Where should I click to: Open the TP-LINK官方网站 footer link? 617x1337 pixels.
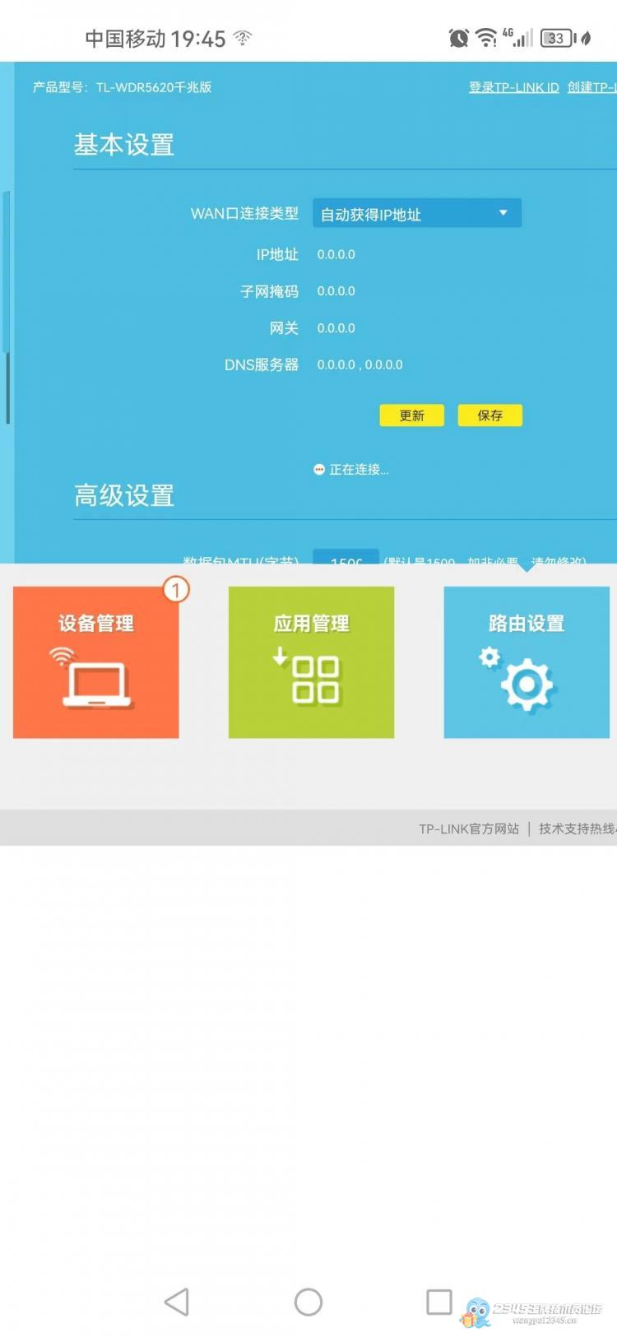(469, 829)
